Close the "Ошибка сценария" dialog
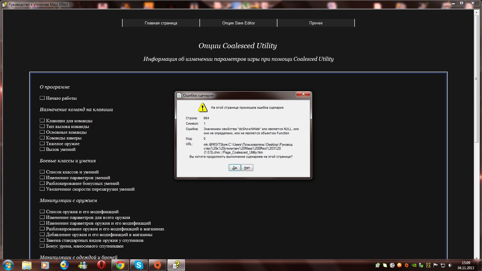 click(x=303, y=94)
